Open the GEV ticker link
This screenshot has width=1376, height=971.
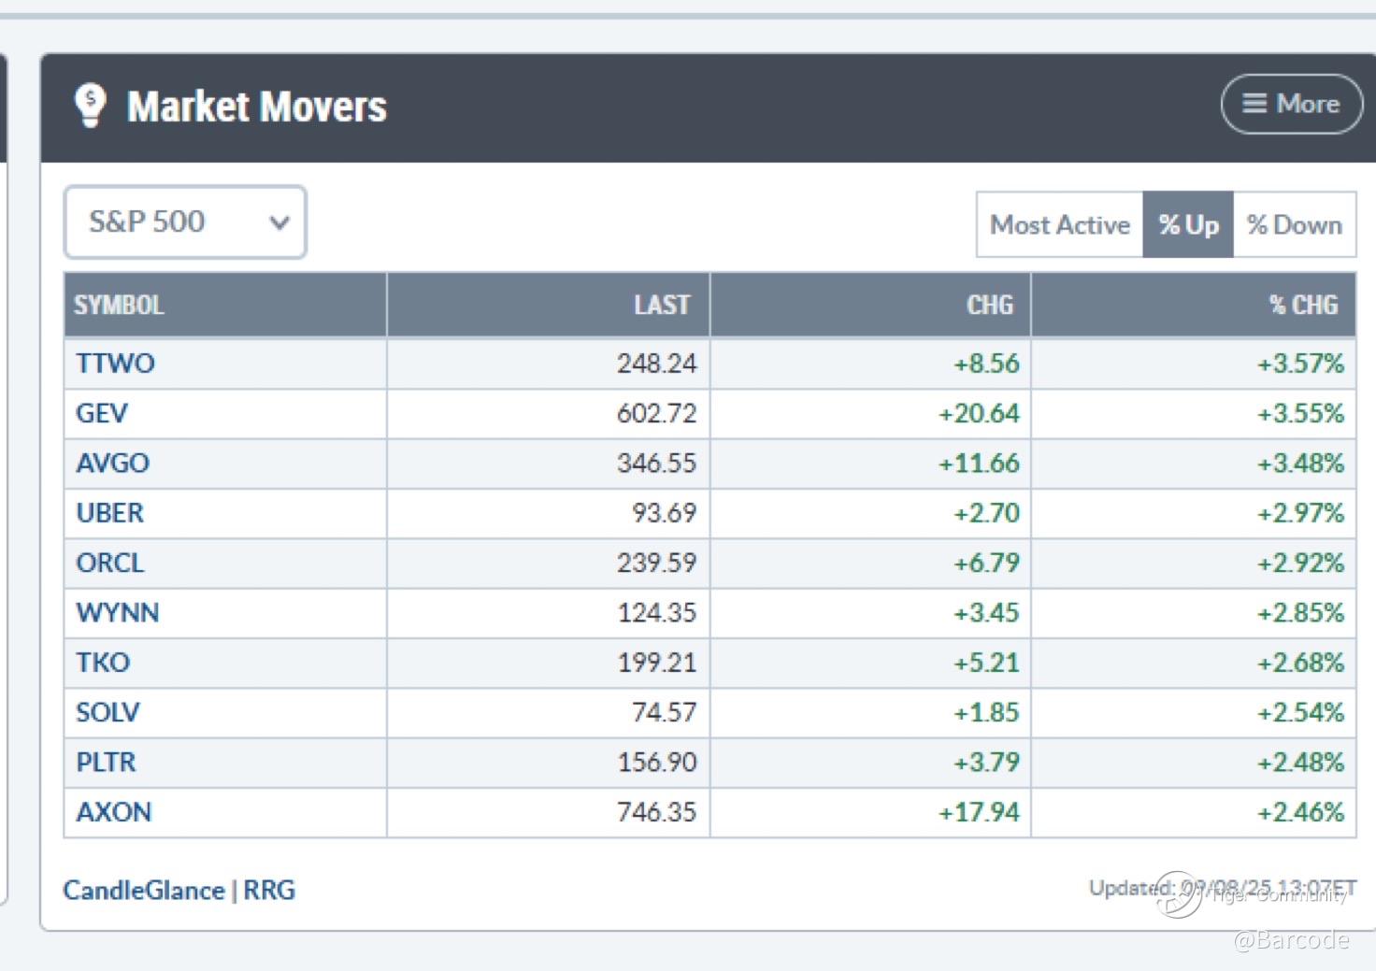click(102, 413)
